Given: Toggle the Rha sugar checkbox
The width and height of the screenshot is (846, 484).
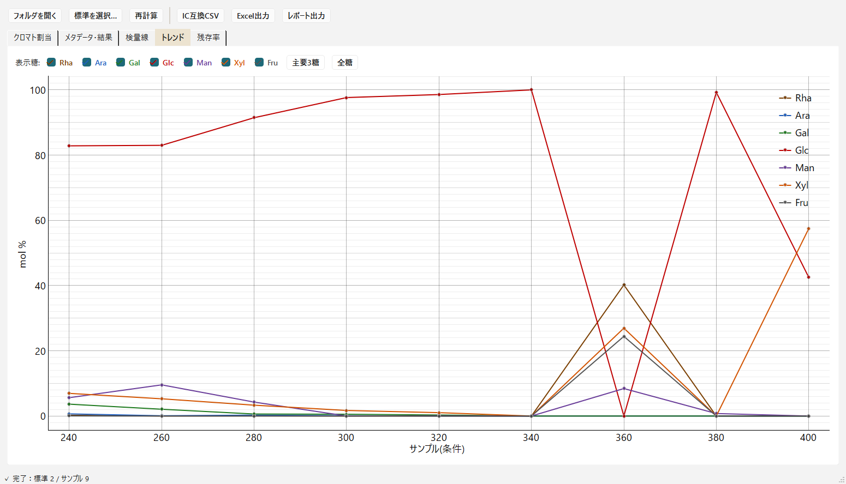Looking at the screenshot, I should 51,63.
